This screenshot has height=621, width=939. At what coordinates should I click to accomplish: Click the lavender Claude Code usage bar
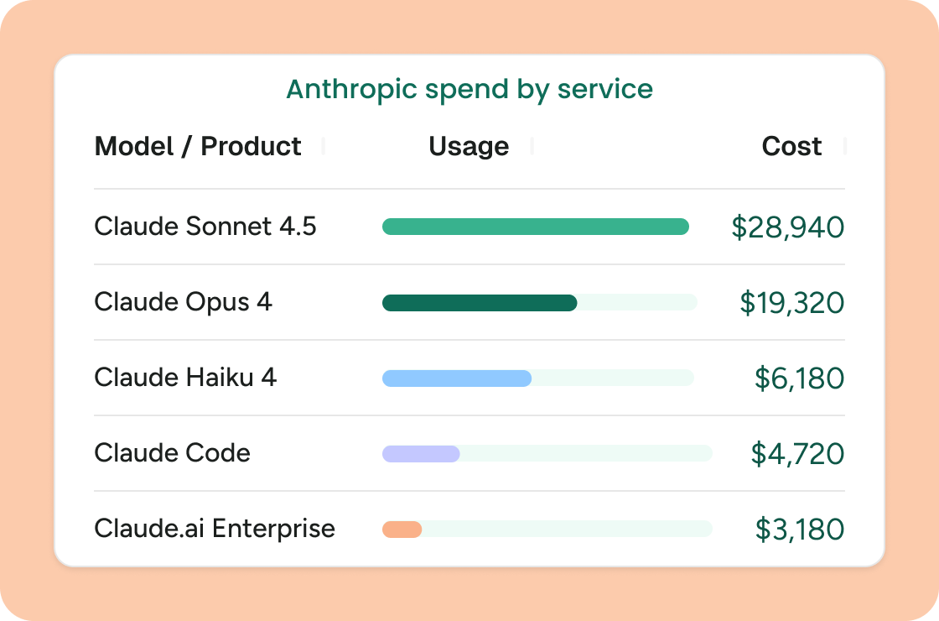click(x=421, y=454)
